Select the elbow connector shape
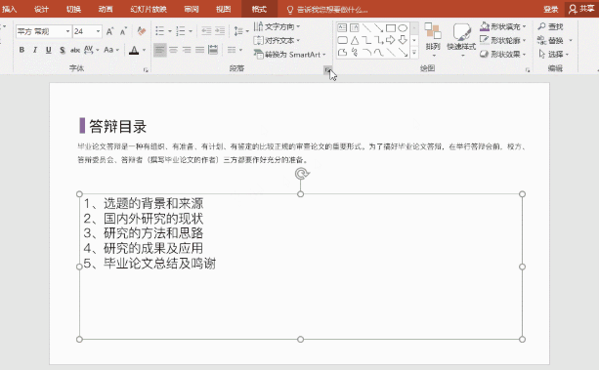This screenshot has width=599, height=370. (366, 40)
